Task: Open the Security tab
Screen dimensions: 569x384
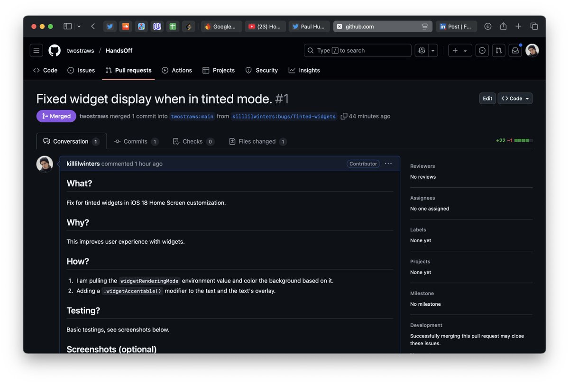Action: click(x=262, y=70)
